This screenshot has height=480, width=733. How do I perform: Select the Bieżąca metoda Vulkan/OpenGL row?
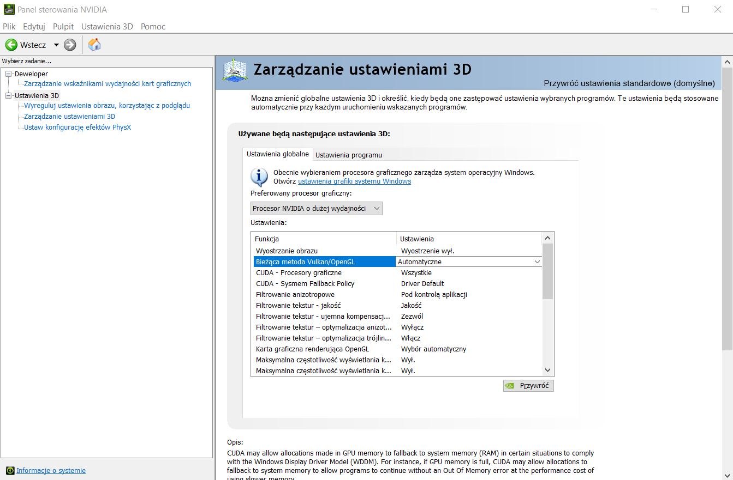pyautogui.click(x=397, y=262)
